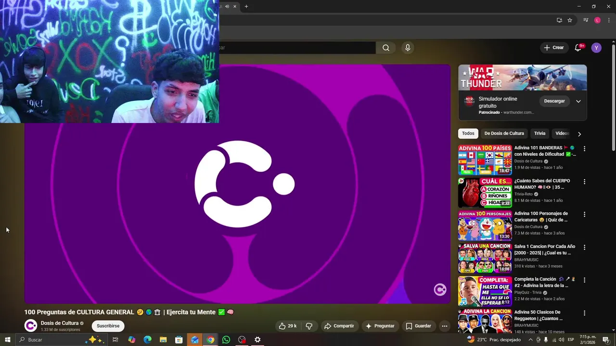Open CUERPO HUMANO video thumbnail
Viewport: 616px width, 346px height.
(x=485, y=192)
